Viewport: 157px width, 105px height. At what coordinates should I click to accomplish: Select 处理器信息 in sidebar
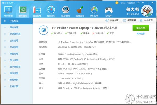(x=17, y=34)
